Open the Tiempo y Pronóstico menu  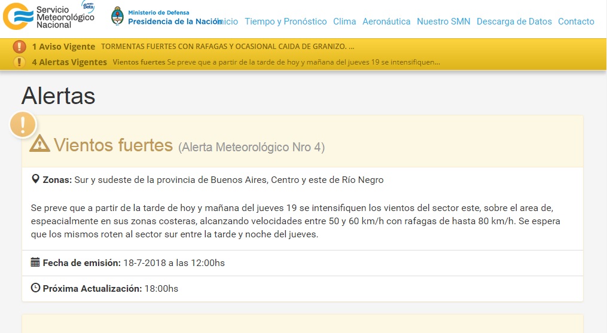(285, 22)
